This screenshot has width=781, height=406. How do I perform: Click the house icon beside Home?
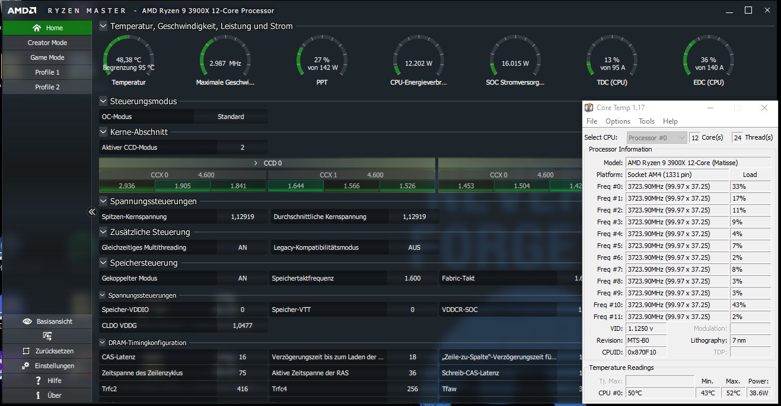[x=37, y=28]
